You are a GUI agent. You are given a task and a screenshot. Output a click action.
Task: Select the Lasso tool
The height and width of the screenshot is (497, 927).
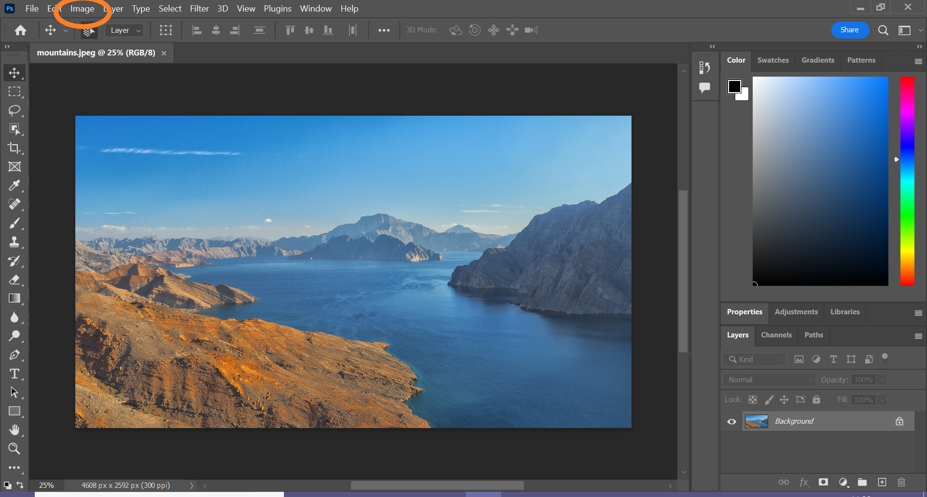(14, 110)
